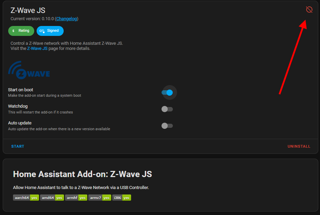Viewport: 320px width, 215px height.
Task: Open the Changelog link
Action: [66, 18]
